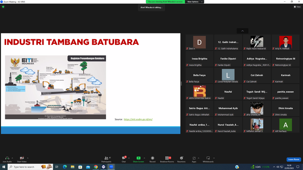
Task: Select Liona Festylian Davala's tile
Action: 228,76
